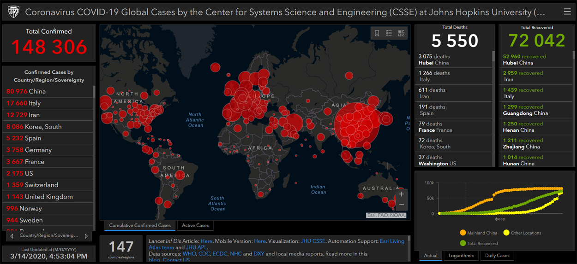Toggle Total Recovered legend series

[x=479, y=243]
